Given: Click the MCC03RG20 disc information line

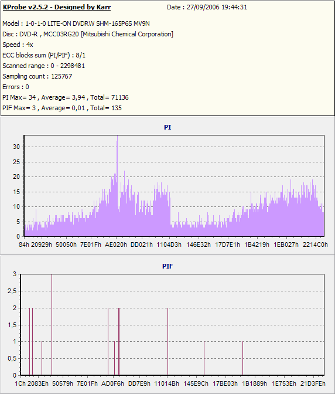Looking at the screenshot, I should click(88, 34).
